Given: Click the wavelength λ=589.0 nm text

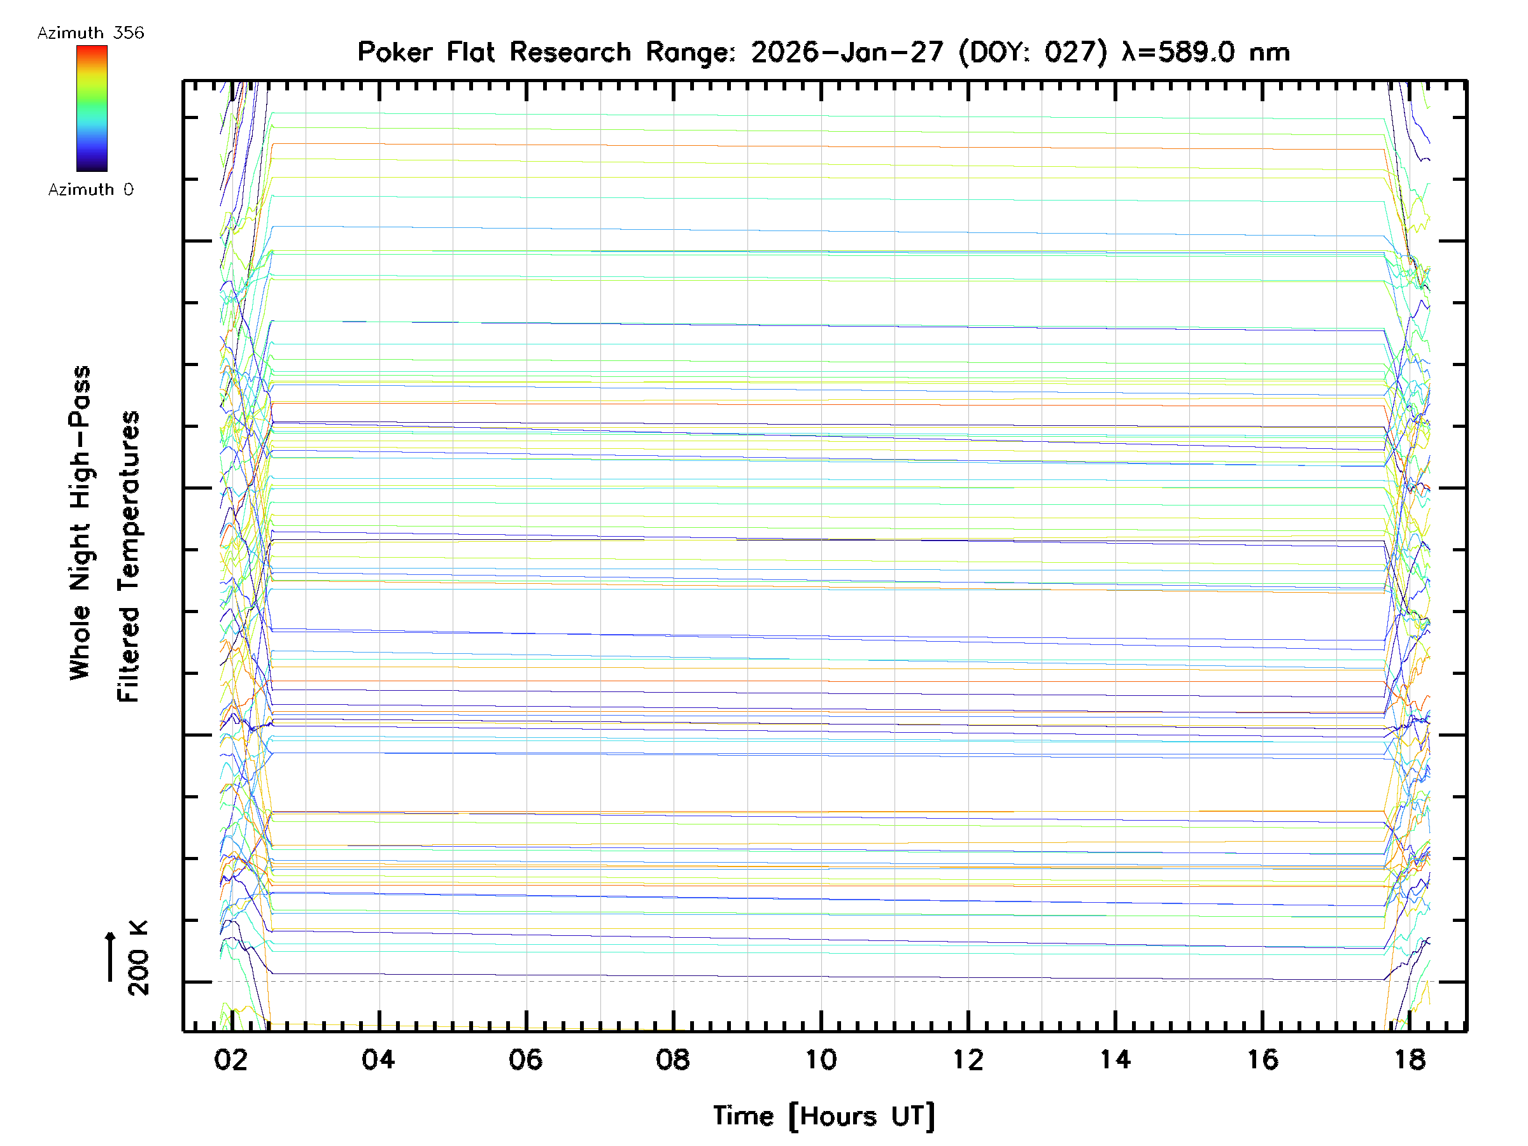Looking at the screenshot, I should [1205, 52].
